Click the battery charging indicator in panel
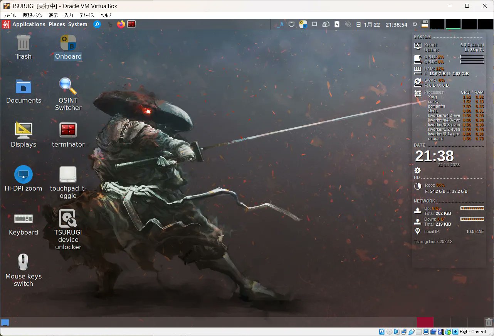 pyautogui.click(x=337, y=24)
